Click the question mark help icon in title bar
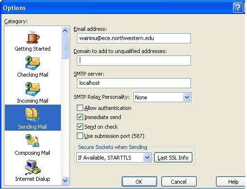 [x=238, y=8]
